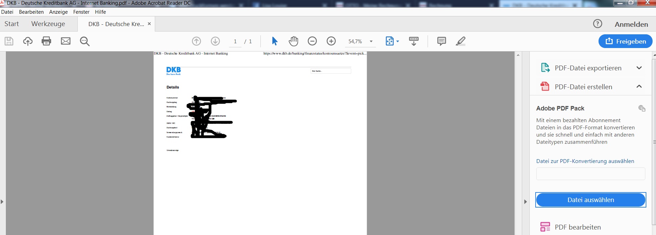Click the document scrollbar up arrow
The height and width of the screenshot is (235, 656).
tap(518, 55)
